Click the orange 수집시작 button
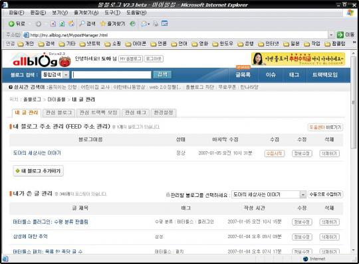The image size is (359, 264). (275, 153)
